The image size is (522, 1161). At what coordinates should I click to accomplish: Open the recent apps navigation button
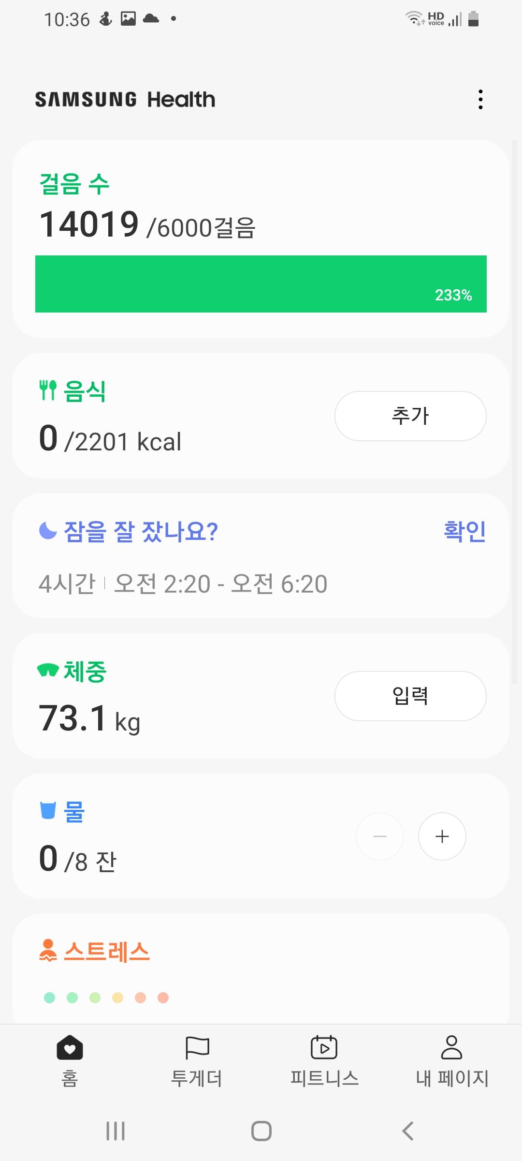click(x=116, y=1131)
